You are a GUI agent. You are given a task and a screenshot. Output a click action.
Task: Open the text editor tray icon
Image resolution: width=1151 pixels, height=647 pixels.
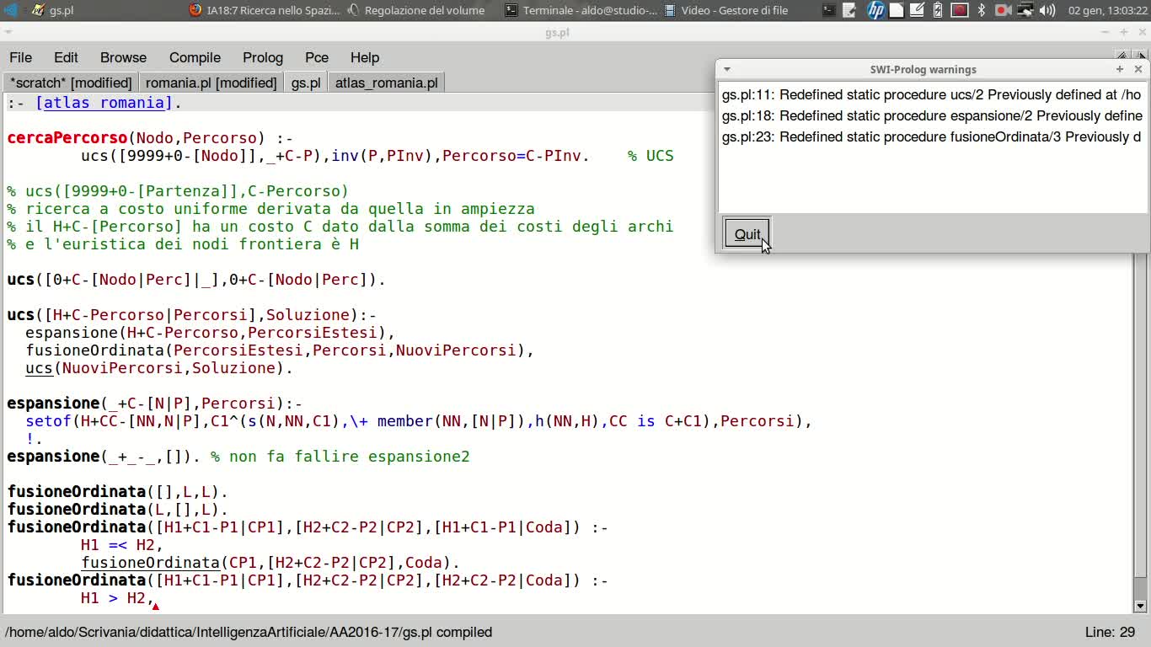point(849,10)
